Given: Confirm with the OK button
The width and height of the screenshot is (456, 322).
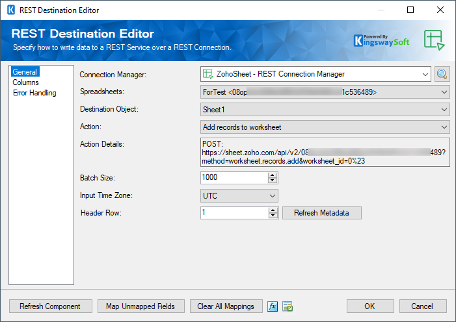Looking at the screenshot, I should 370,306.
